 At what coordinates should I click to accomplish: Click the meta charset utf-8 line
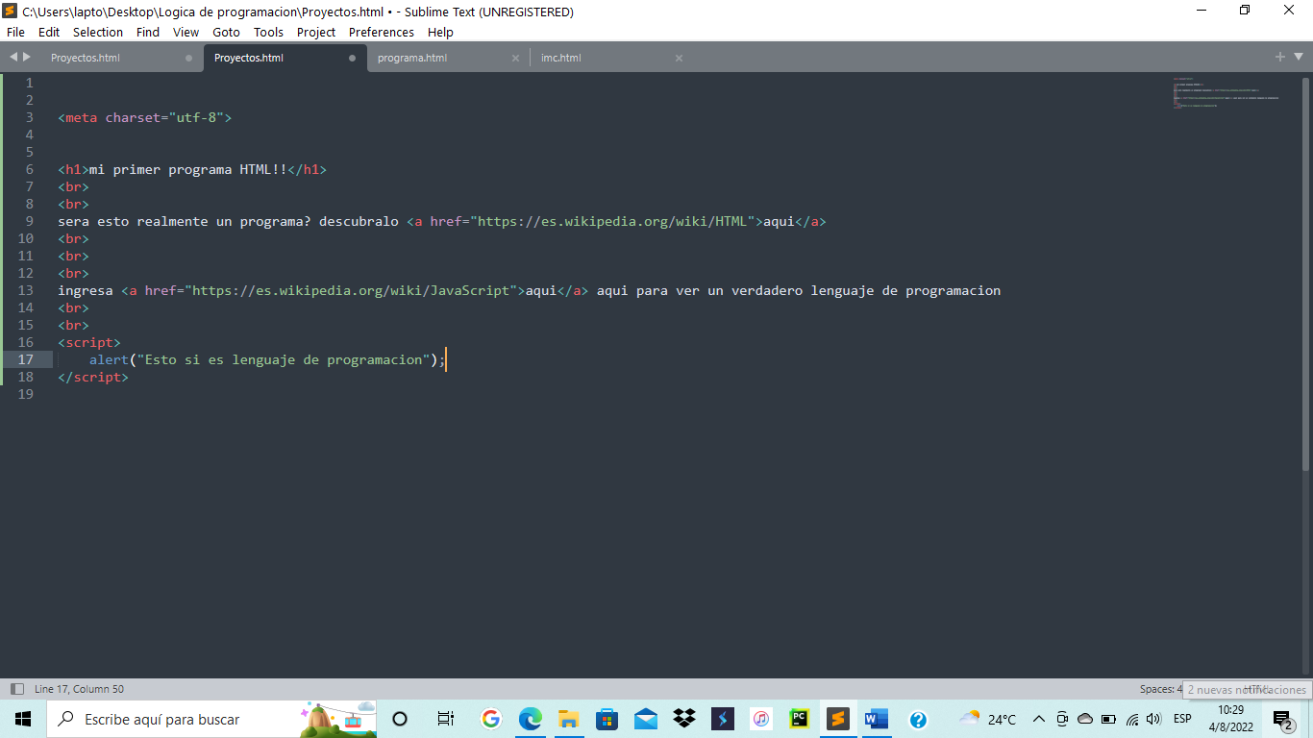coord(145,117)
